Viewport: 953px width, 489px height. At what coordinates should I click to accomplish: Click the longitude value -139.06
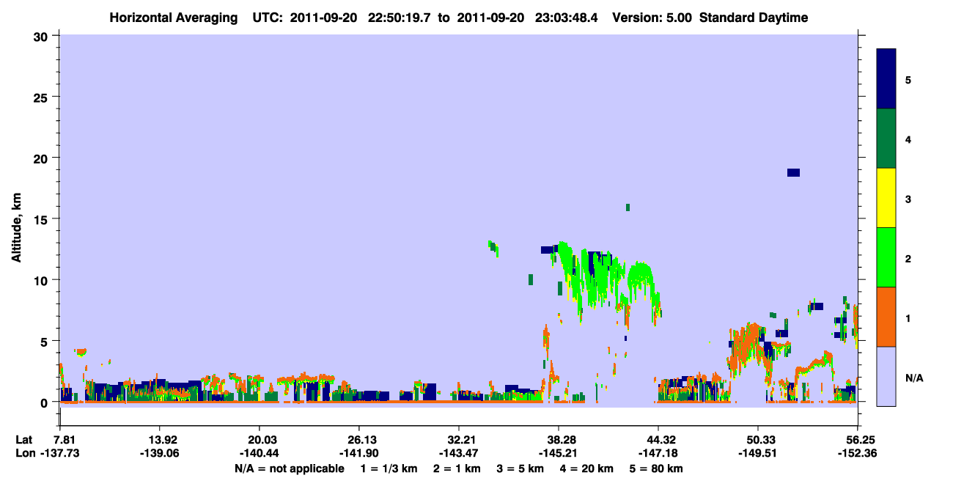(x=160, y=453)
